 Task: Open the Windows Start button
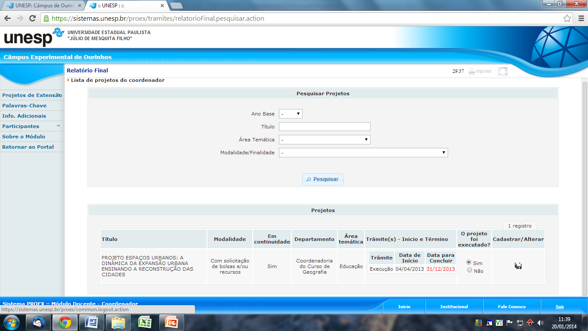tap(12, 322)
